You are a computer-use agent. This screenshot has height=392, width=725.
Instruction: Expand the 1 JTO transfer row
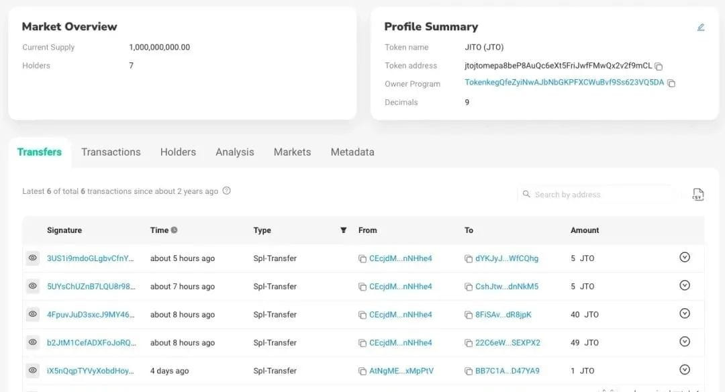coord(685,370)
